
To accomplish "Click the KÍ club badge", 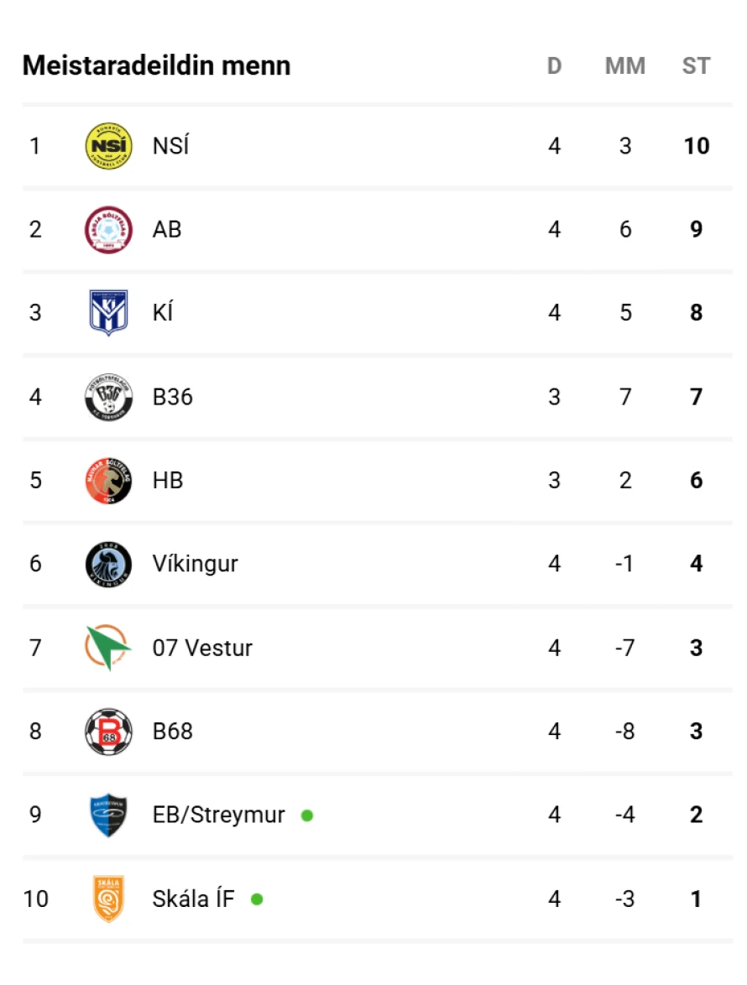I will (x=108, y=313).
